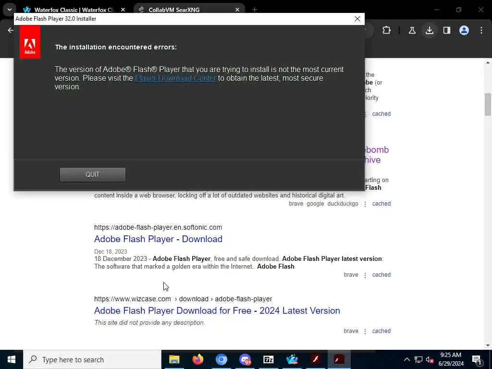The image size is (492, 369).
Task: Click brave label under softonic result
Action: pos(351,275)
